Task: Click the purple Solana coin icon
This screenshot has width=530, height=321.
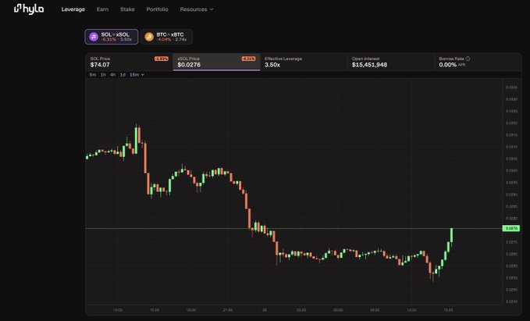Action: 94,37
